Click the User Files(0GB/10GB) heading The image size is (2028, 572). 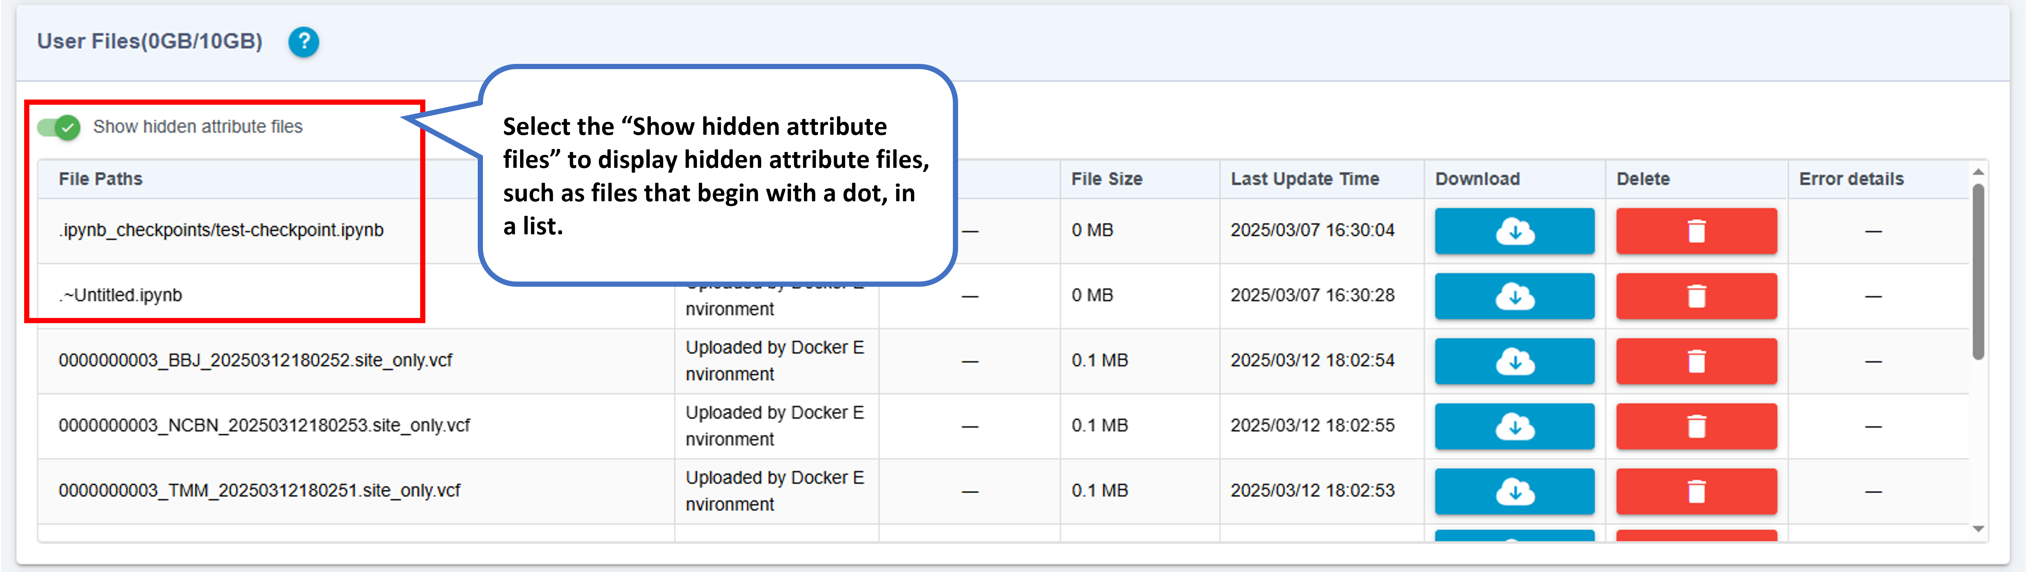coord(150,42)
